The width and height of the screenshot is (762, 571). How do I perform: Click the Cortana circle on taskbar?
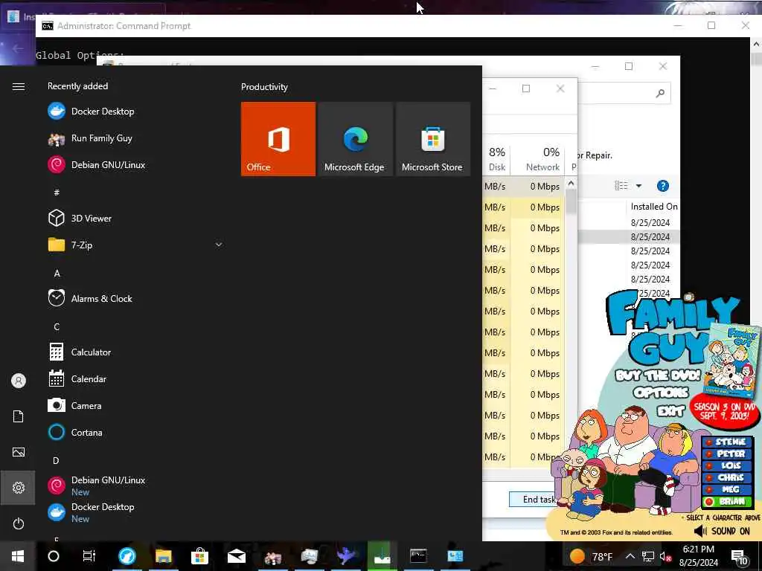point(54,556)
